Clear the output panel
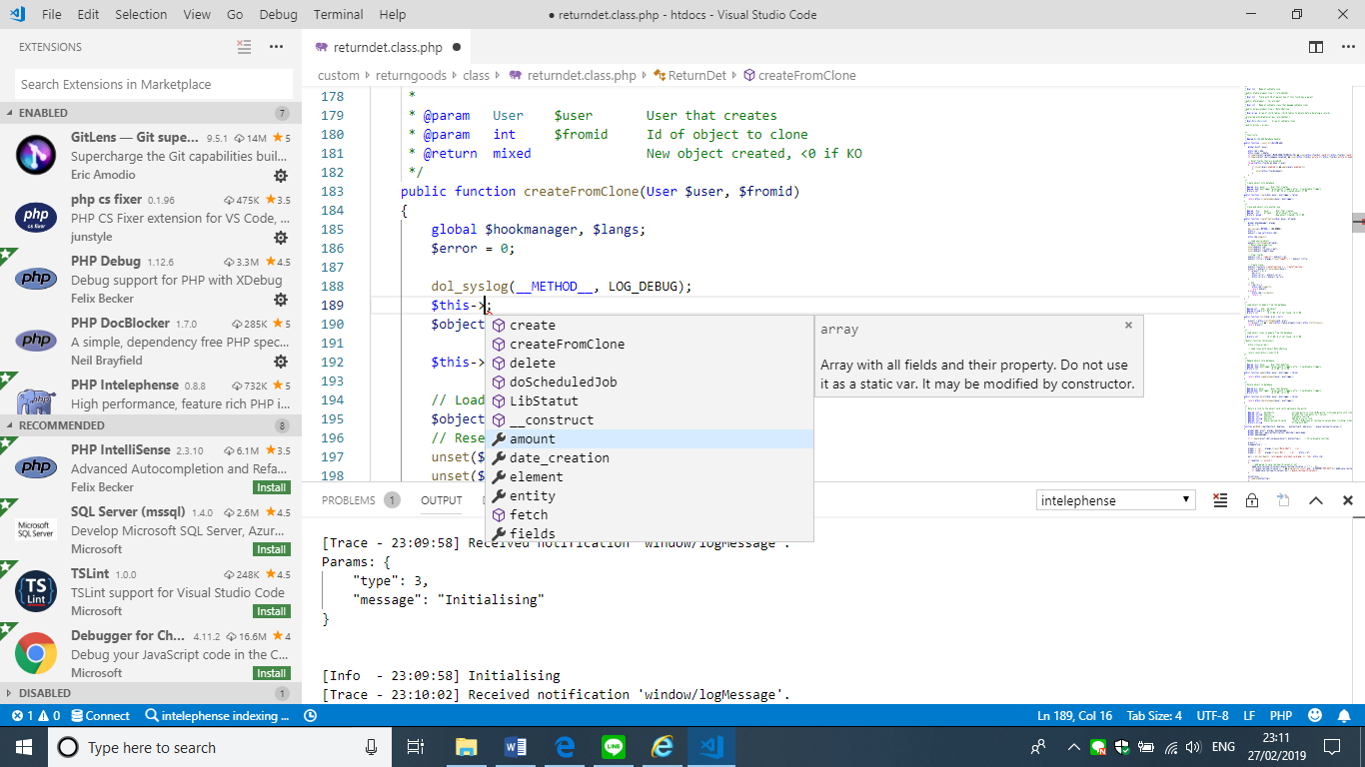 [x=1220, y=500]
